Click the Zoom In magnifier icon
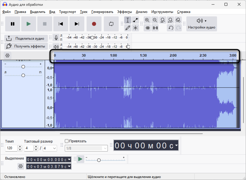Viewport: 246px width, 180px height. [147, 20]
